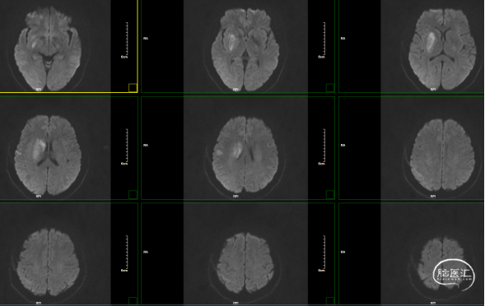Select the middle-left slice with ventricle bodies
The image size is (485, 306).
point(48,155)
